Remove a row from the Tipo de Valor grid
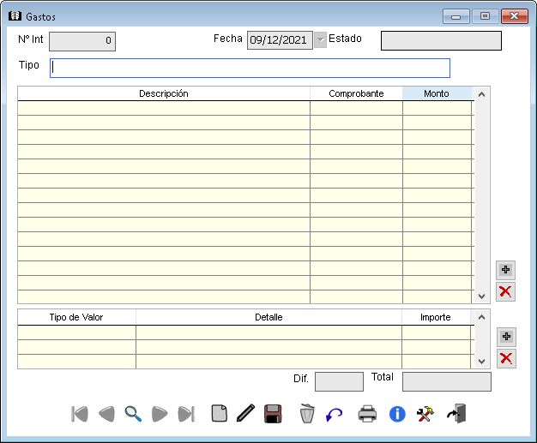 pyautogui.click(x=506, y=358)
